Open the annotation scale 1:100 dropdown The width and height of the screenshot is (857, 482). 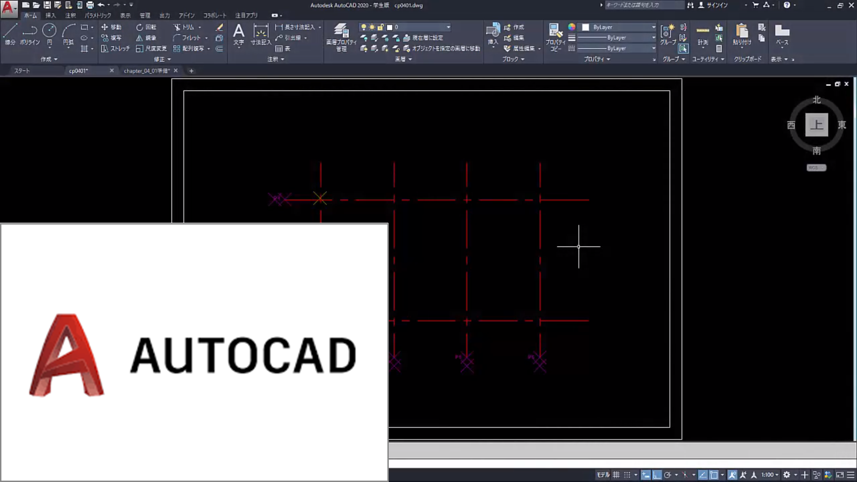tap(770, 475)
